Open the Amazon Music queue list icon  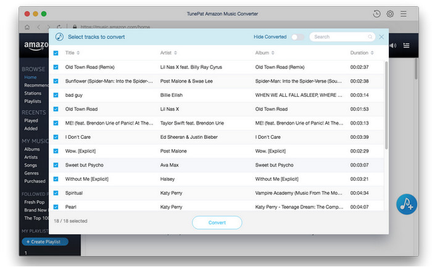(406, 46)
